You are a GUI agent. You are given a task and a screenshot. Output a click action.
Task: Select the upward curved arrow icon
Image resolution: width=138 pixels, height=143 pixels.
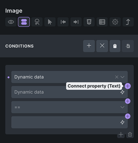pos(128,22)
